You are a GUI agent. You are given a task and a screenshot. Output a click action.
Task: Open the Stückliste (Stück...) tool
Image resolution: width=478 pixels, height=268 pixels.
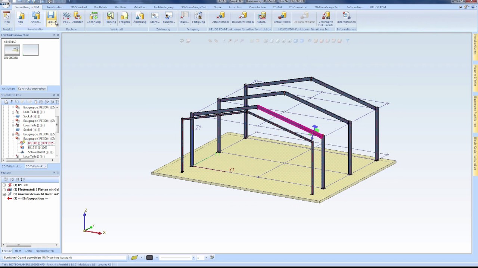coord(184,17)
